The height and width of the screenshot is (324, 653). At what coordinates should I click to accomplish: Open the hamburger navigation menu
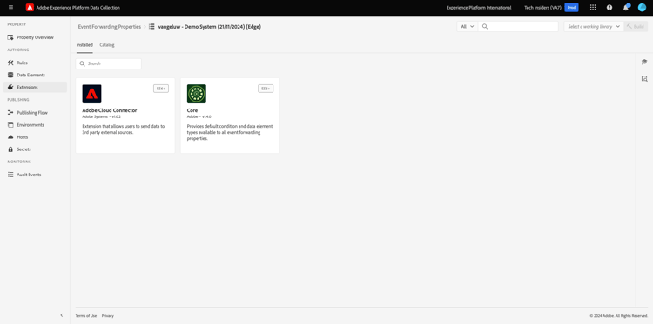tap(10, 8)
